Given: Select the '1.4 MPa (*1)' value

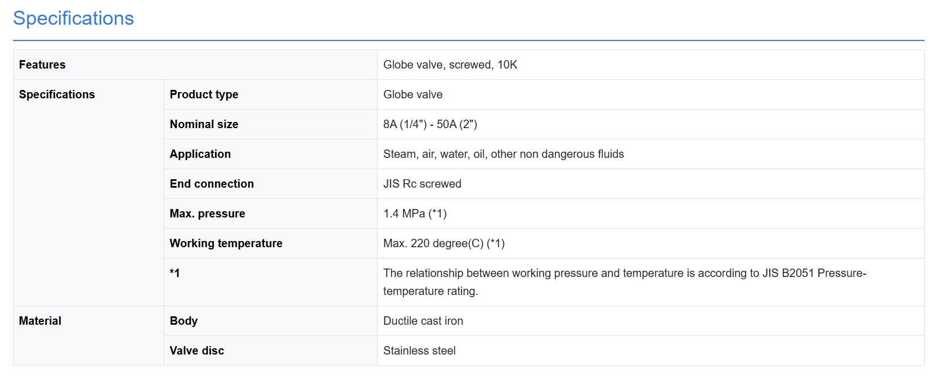Looking at the screenshot, I should 415,214.
